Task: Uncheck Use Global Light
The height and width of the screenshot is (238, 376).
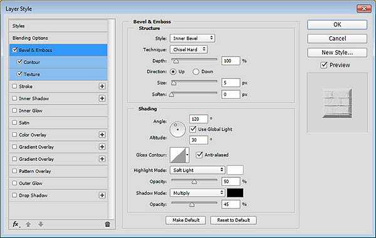Action: pyautogui.click(x=193, y=129)
